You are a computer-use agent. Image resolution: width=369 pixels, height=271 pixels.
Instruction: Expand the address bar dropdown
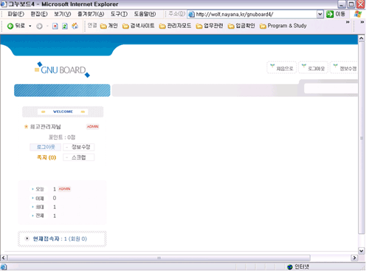[x=320, y=14]
